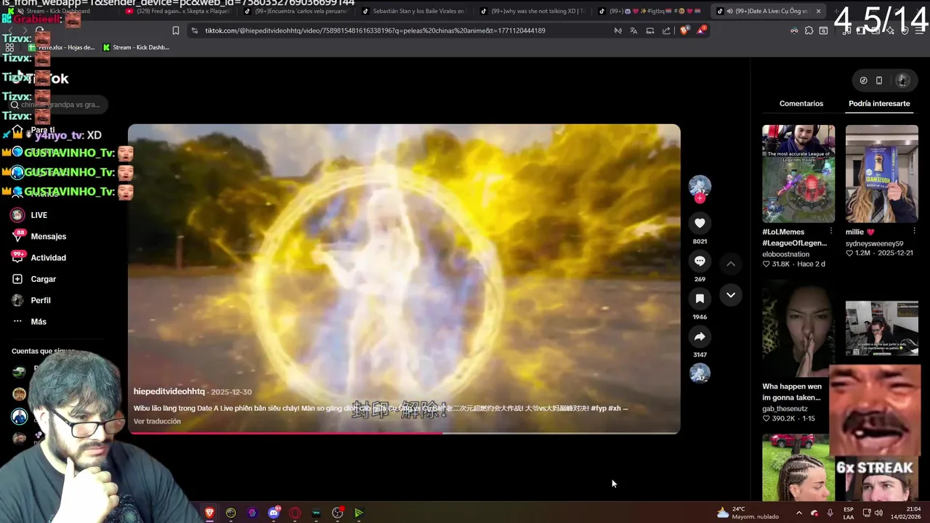Switch to the 'why was she not talking XD' tab
This screenshot has width=930, height=523.
pyautogui.click(x=533, y=11)
